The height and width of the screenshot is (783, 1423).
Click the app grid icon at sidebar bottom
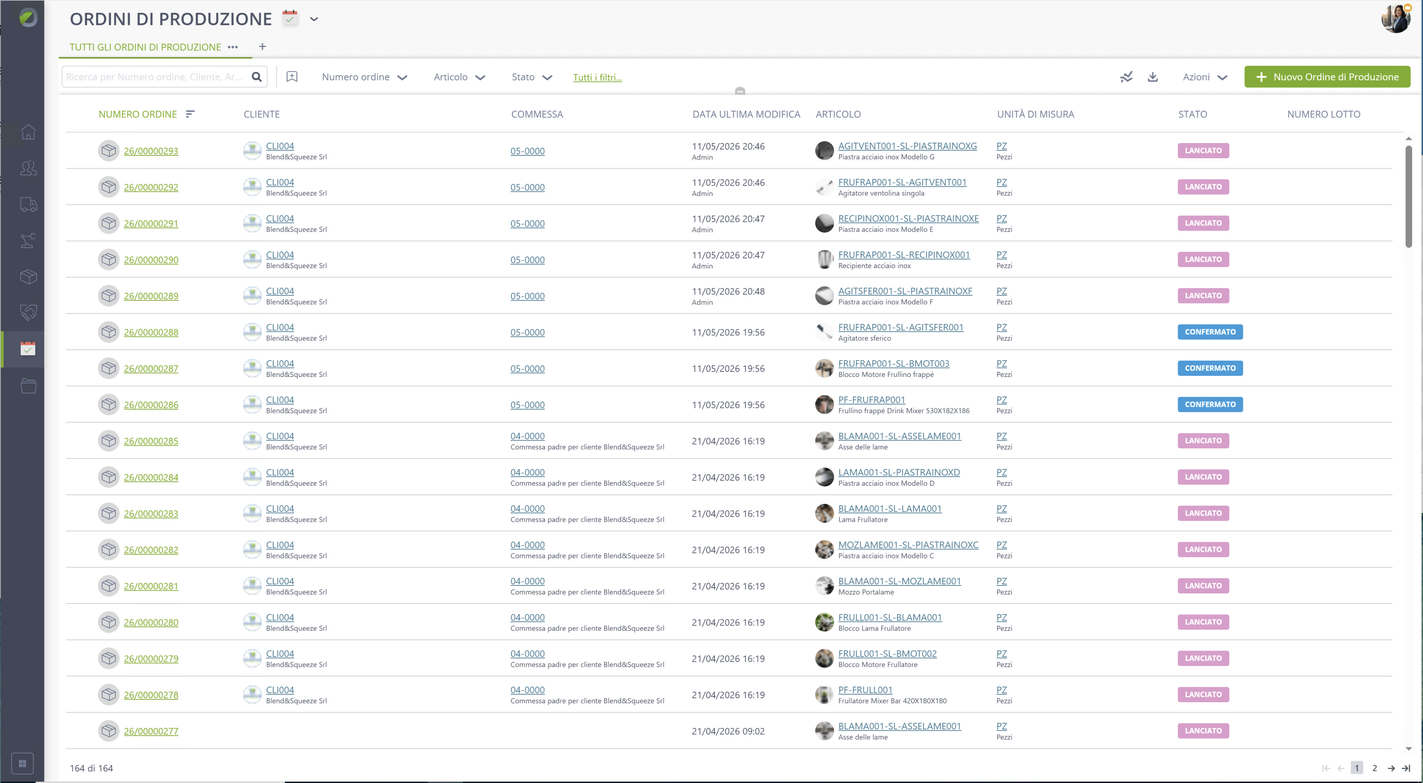23,764
